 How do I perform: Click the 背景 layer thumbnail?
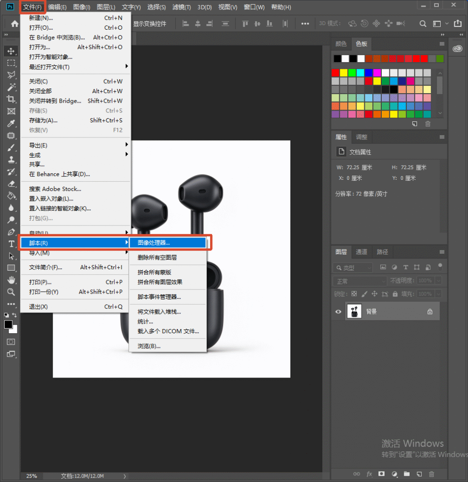pyautogui.click(x=354, y=312)
